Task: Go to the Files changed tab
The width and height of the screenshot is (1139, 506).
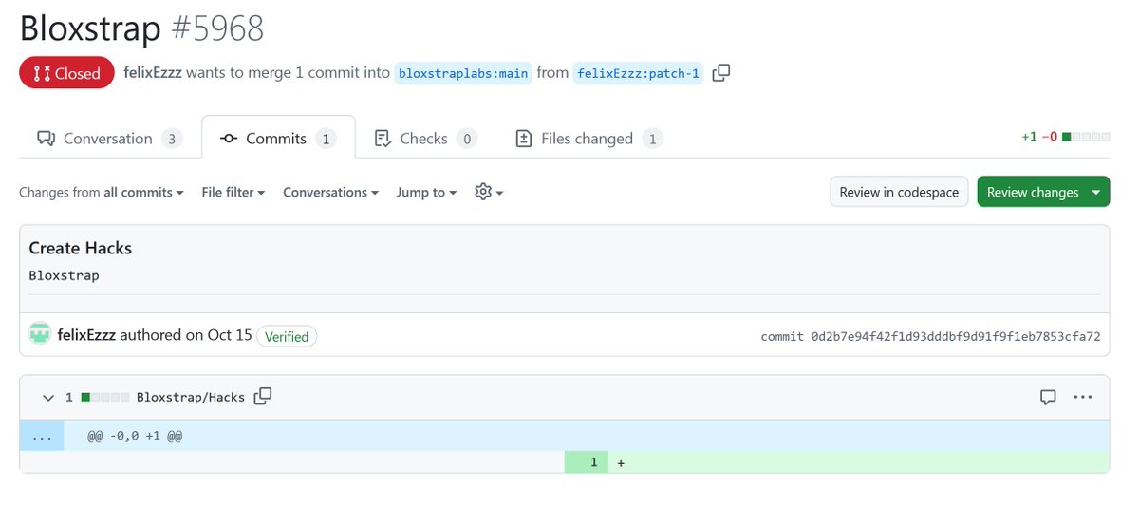Action: pyautogui.click(x=588, y=138)
